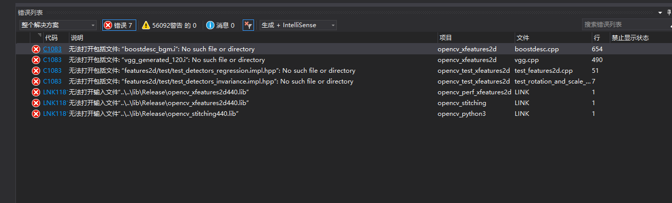Click project cell opencv_xfeatures2d in vgg.cpp row
Image resolution: width=672 pixels, height=203 pixels.
[x=467, y=60]
